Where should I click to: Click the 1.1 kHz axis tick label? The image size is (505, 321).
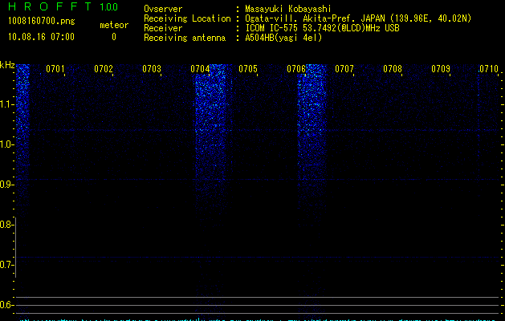[x=6, y=104]
